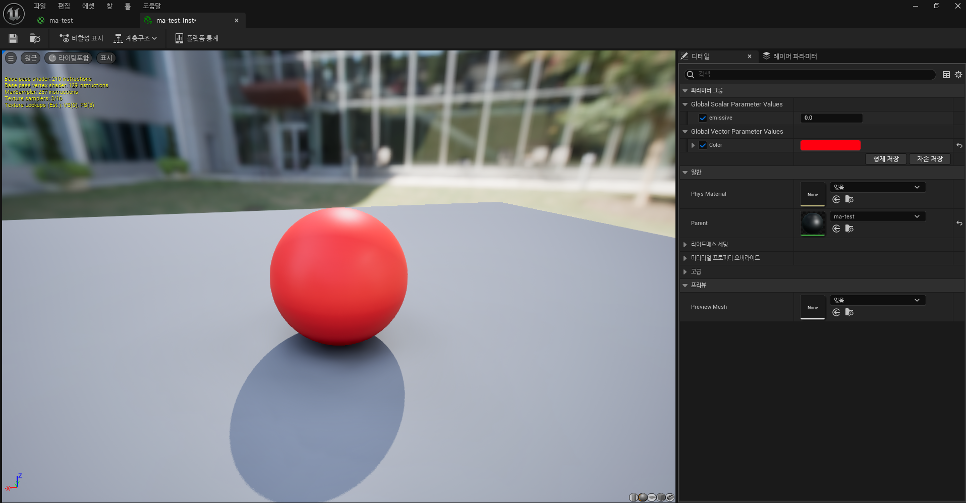The height and width of the screenshot is (503, 966).
Task: Collapse the 파라미터 그룹 section
Action: pyautogui.click(x=685, y=91)
